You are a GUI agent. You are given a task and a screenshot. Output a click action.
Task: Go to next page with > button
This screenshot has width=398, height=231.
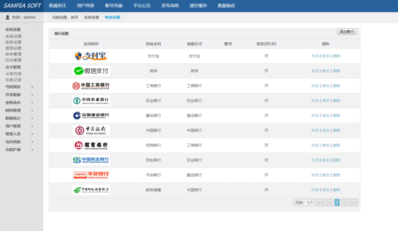click(x=344, y=203)
